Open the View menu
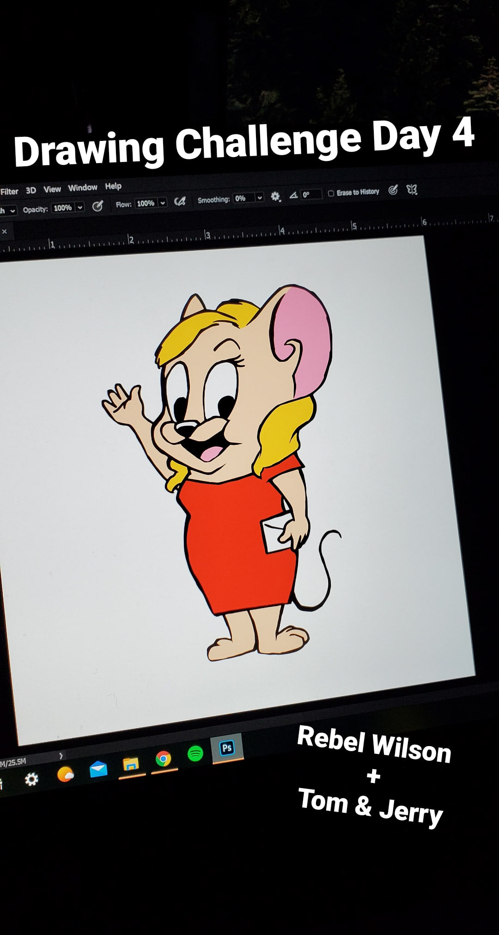Image resolution: width=499 pixels, height=935 pixels. (52, 189)
